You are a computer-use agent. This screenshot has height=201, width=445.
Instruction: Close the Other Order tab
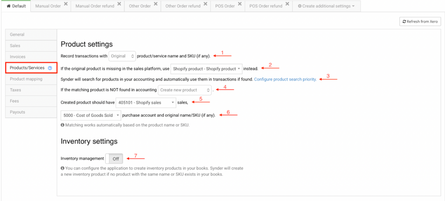point(156,4)
